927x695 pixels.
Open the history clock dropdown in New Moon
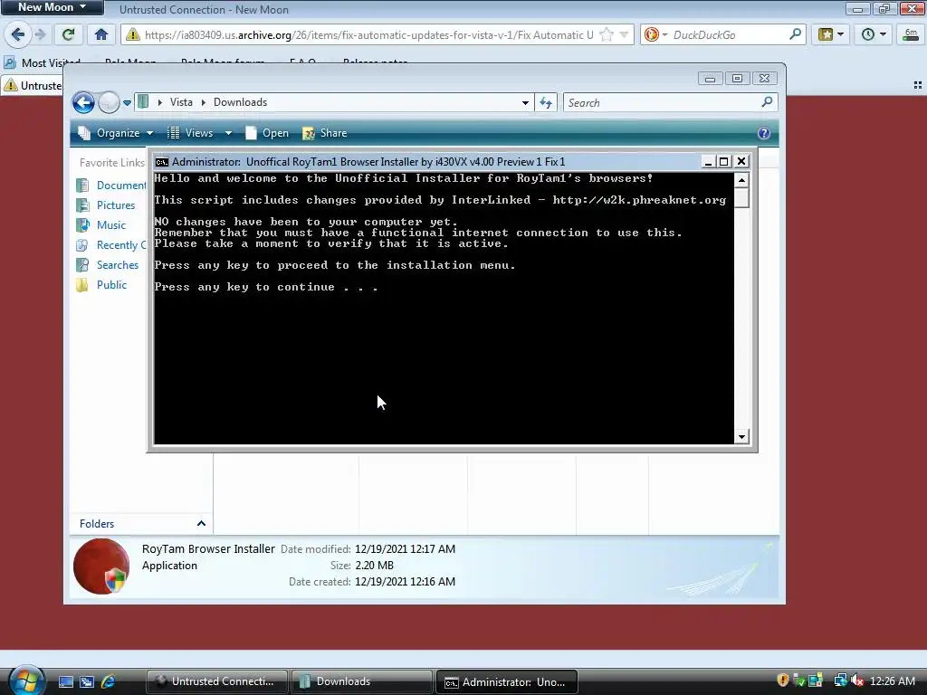coord(874,34)
